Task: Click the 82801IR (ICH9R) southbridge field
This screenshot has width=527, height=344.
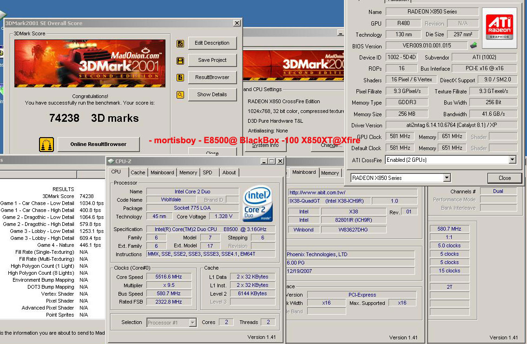Action: [x=353, y=220]
